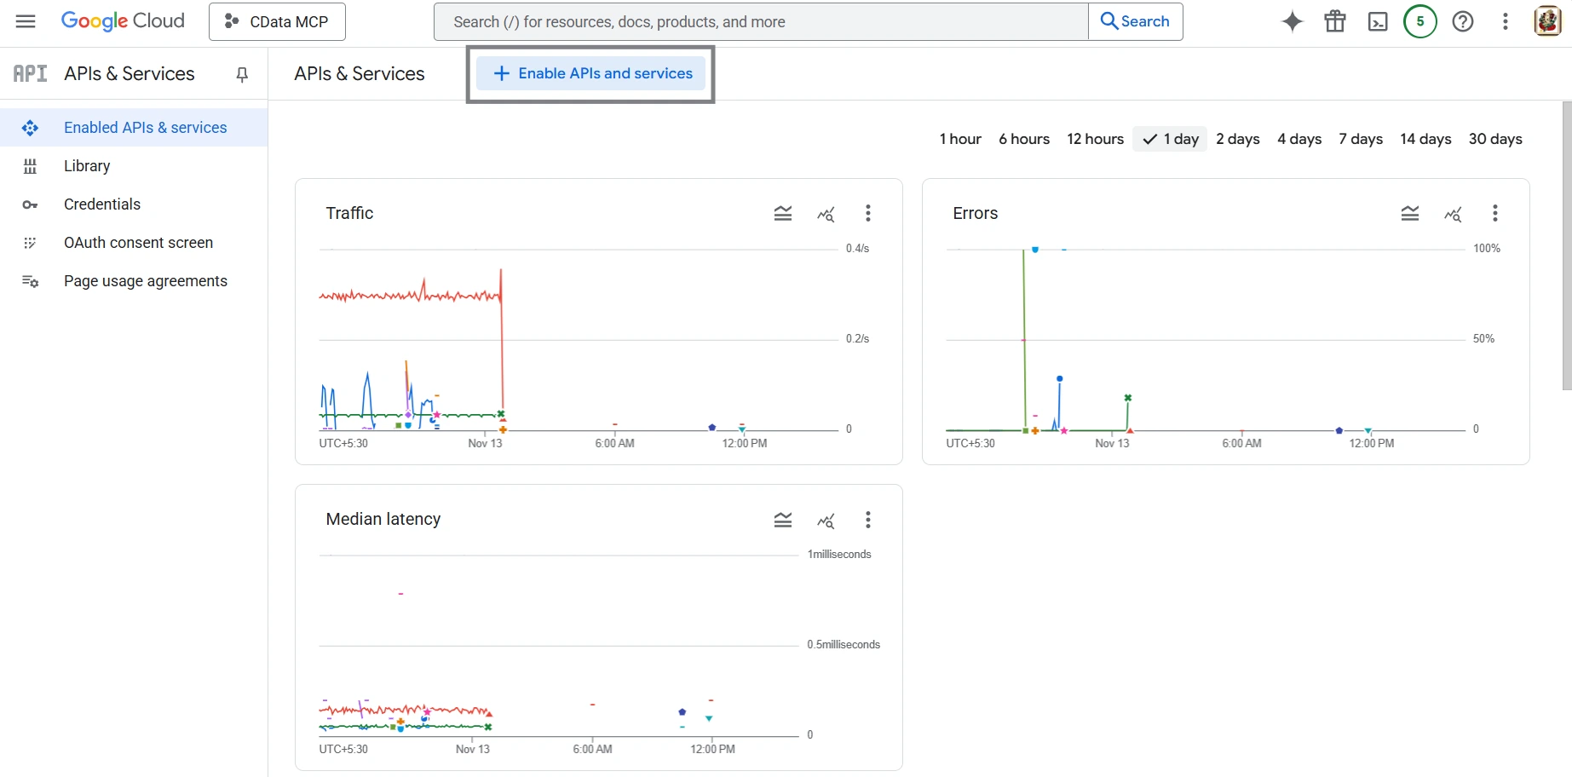The image size is (1572, 777).
Task: Open Cloud Shell terminal icon
Action: (1377, 21)
